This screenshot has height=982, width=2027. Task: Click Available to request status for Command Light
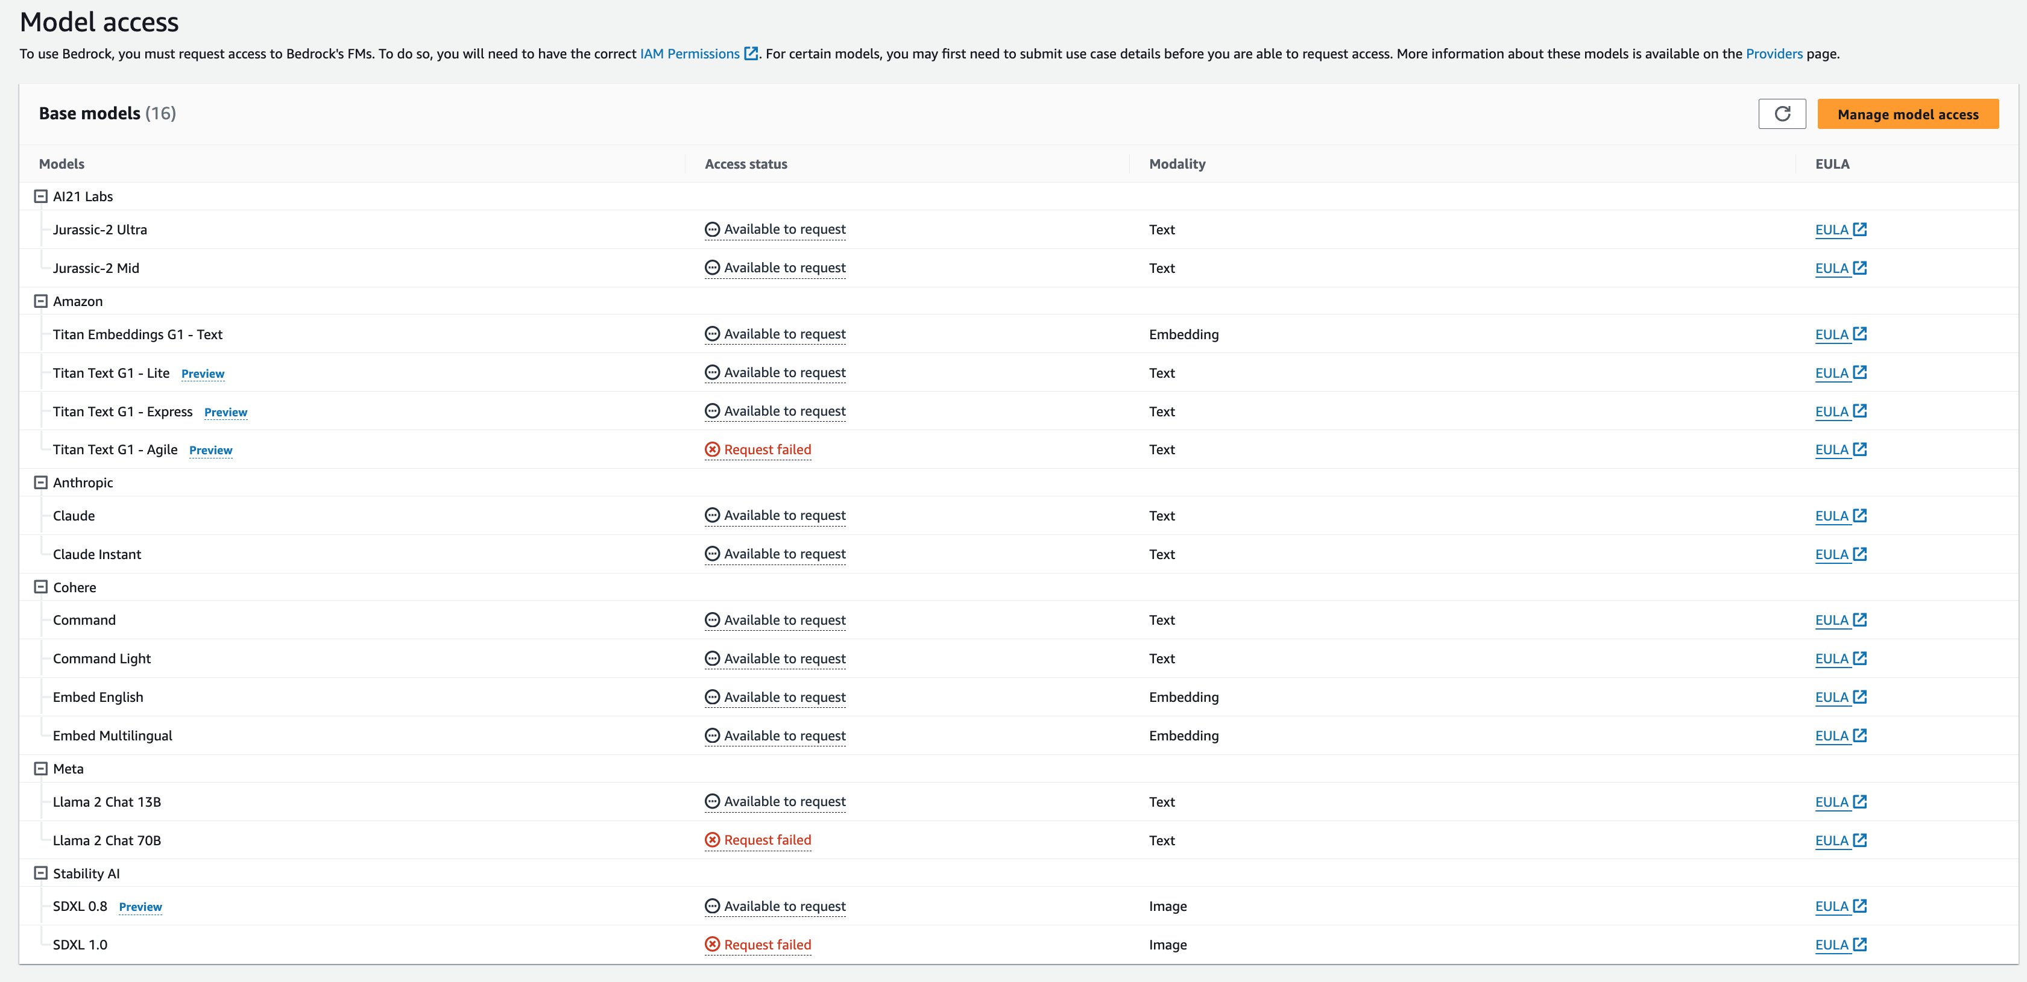click(x=775, y=659)
